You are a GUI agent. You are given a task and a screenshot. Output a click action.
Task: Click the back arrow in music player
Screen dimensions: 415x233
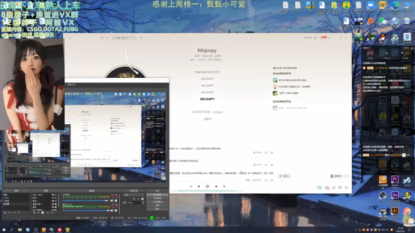click(x=102, y=38)
